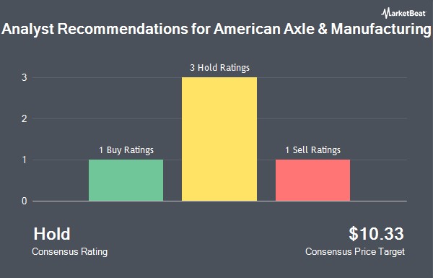
Task: Click the '1 Sell Ratings' label
Action: 313,149
